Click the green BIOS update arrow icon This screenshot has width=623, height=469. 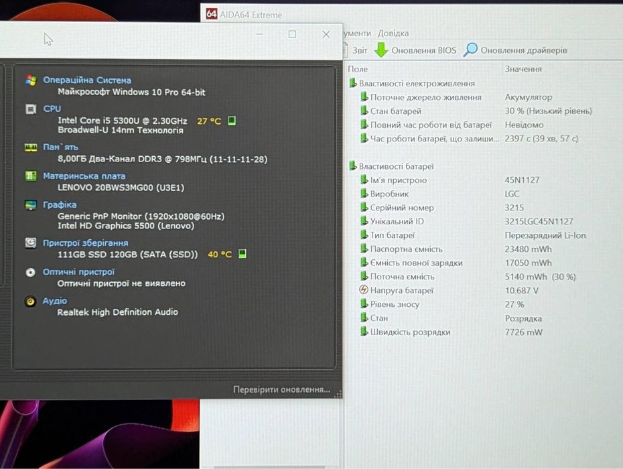pos(381,50)
